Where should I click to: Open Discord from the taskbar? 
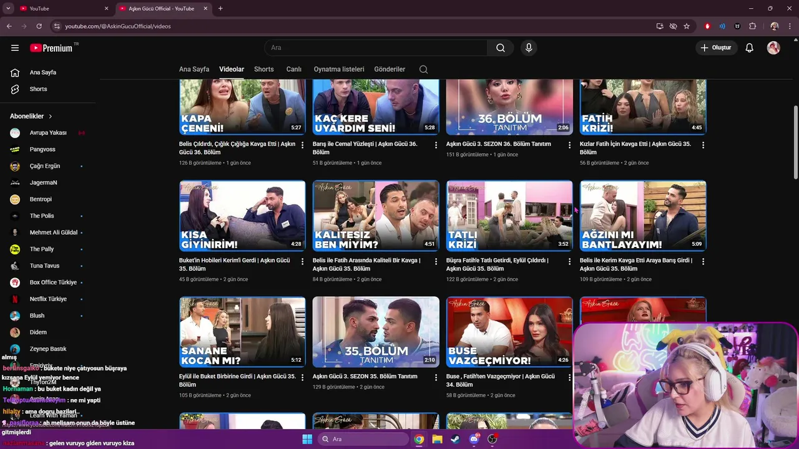coord(474,439)
